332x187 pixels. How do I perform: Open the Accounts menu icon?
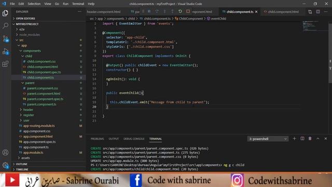pos(5,152)
